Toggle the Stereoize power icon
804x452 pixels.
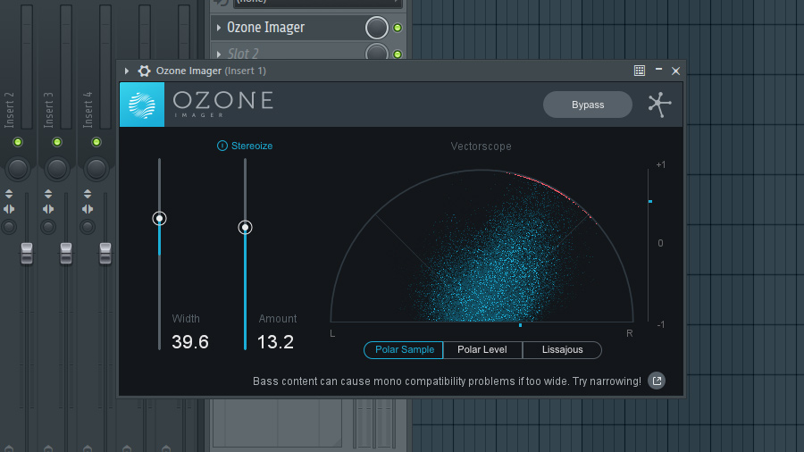click(222, 146)
